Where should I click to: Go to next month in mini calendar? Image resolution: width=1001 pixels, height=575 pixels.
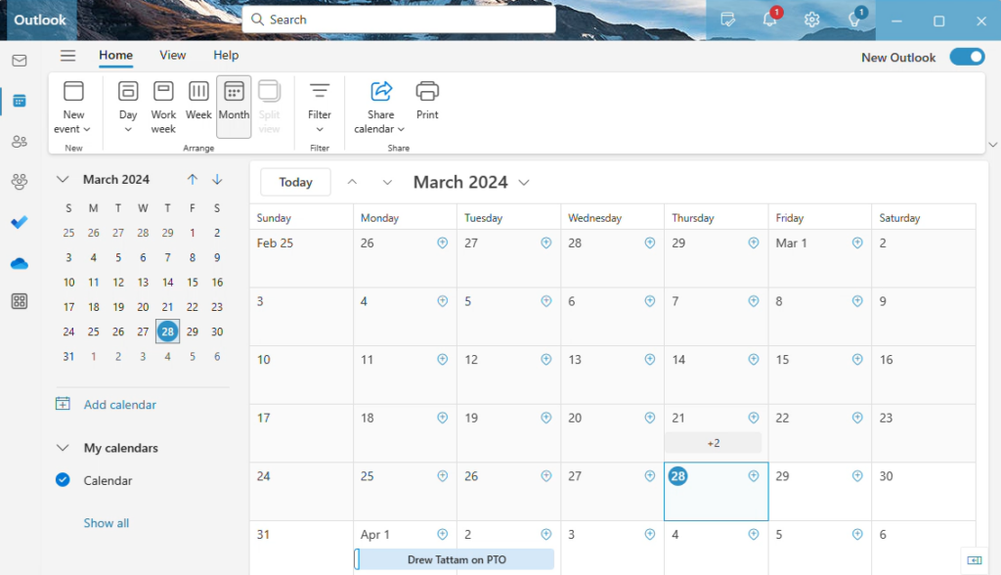point(217,180)
